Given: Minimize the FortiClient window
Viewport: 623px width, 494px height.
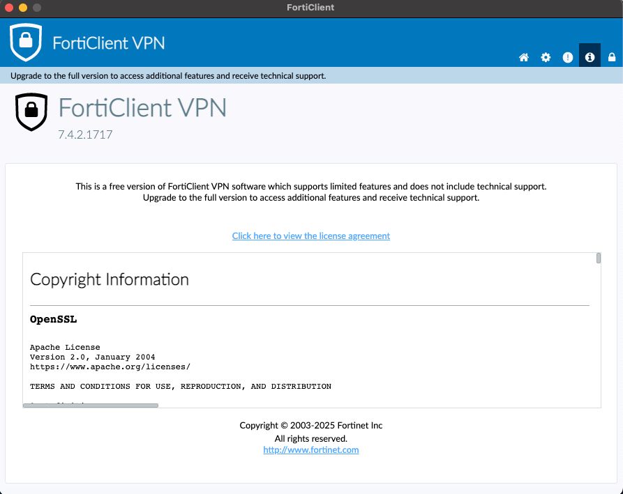Looking at the screenshot, I should pos(23,8).
